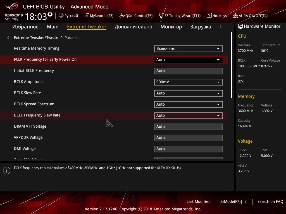
Task: Launch EZ Tuning Wizard(F11)
Action: tap(180, 16)
